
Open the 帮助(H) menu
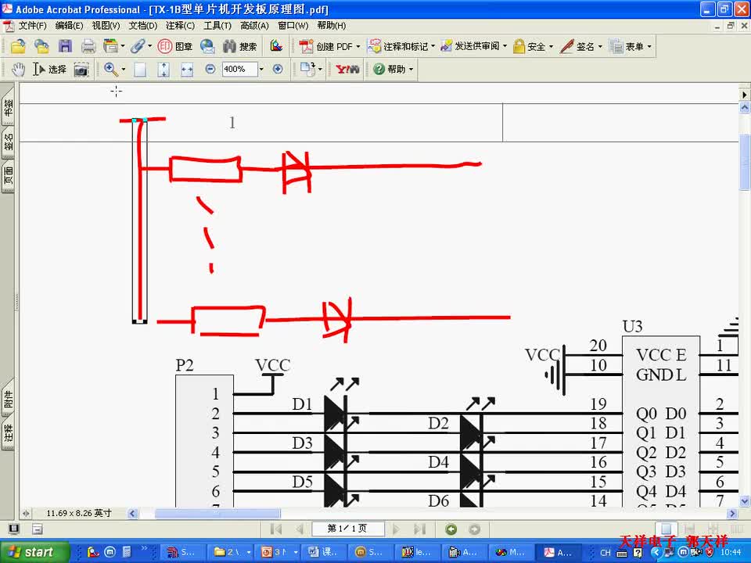click(x=332, y=25)
